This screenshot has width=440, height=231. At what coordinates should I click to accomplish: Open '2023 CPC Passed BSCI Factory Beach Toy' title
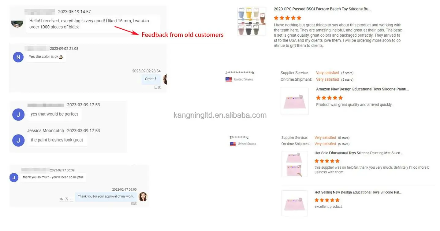[323, 9]
